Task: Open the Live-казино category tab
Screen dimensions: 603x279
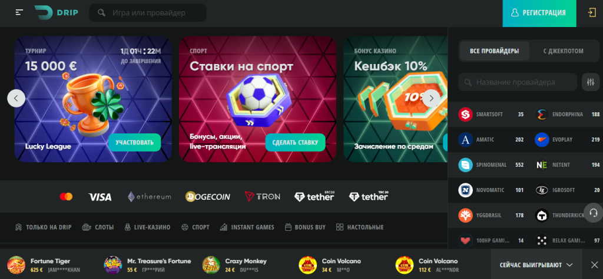Action: (x=147, y=227)
